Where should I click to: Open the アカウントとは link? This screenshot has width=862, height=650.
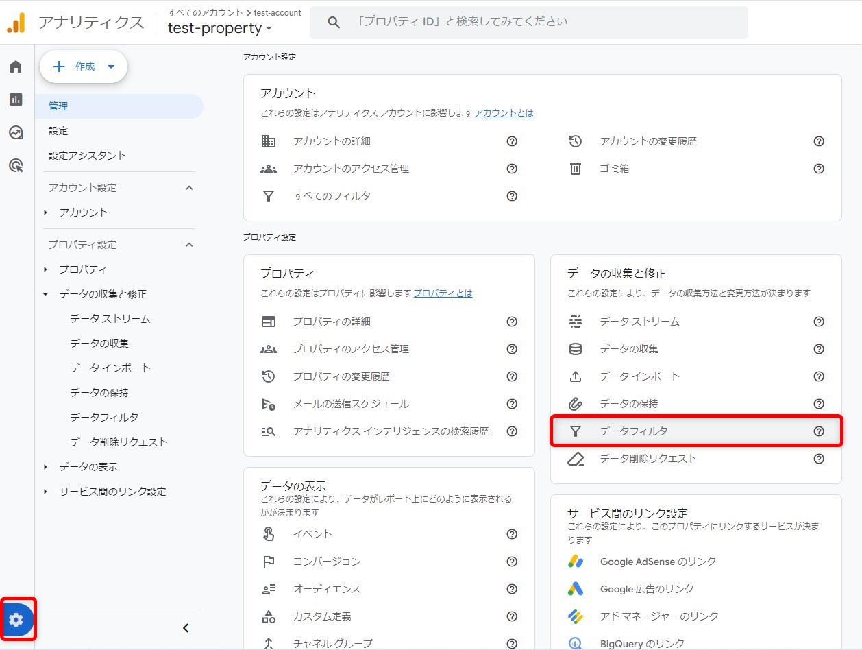pos(504,112)
